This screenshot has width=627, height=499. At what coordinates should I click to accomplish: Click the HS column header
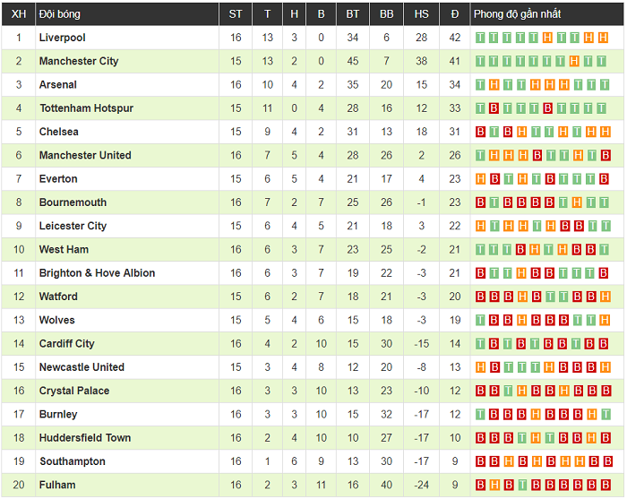(421, 13)
